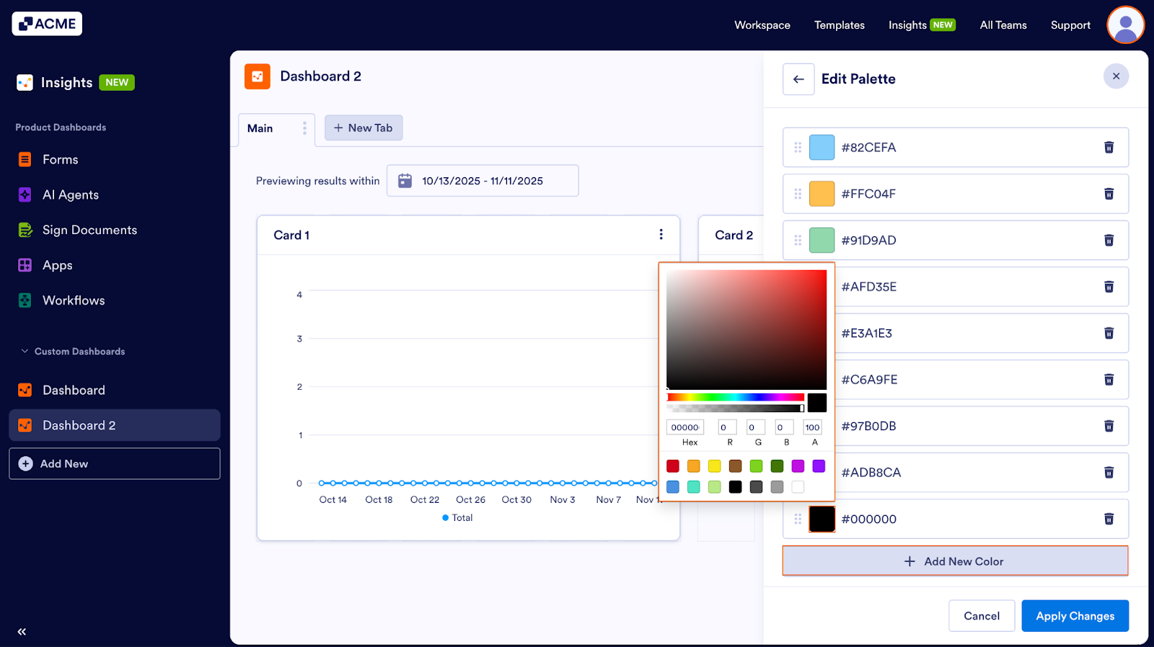
Task: Click the A alpha value input
Action: click(x=813, y=427)
